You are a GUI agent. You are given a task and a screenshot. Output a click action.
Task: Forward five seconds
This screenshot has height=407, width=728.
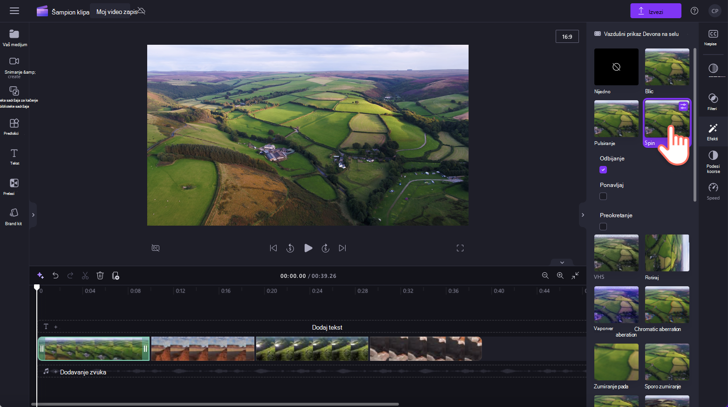pos(326,248)
